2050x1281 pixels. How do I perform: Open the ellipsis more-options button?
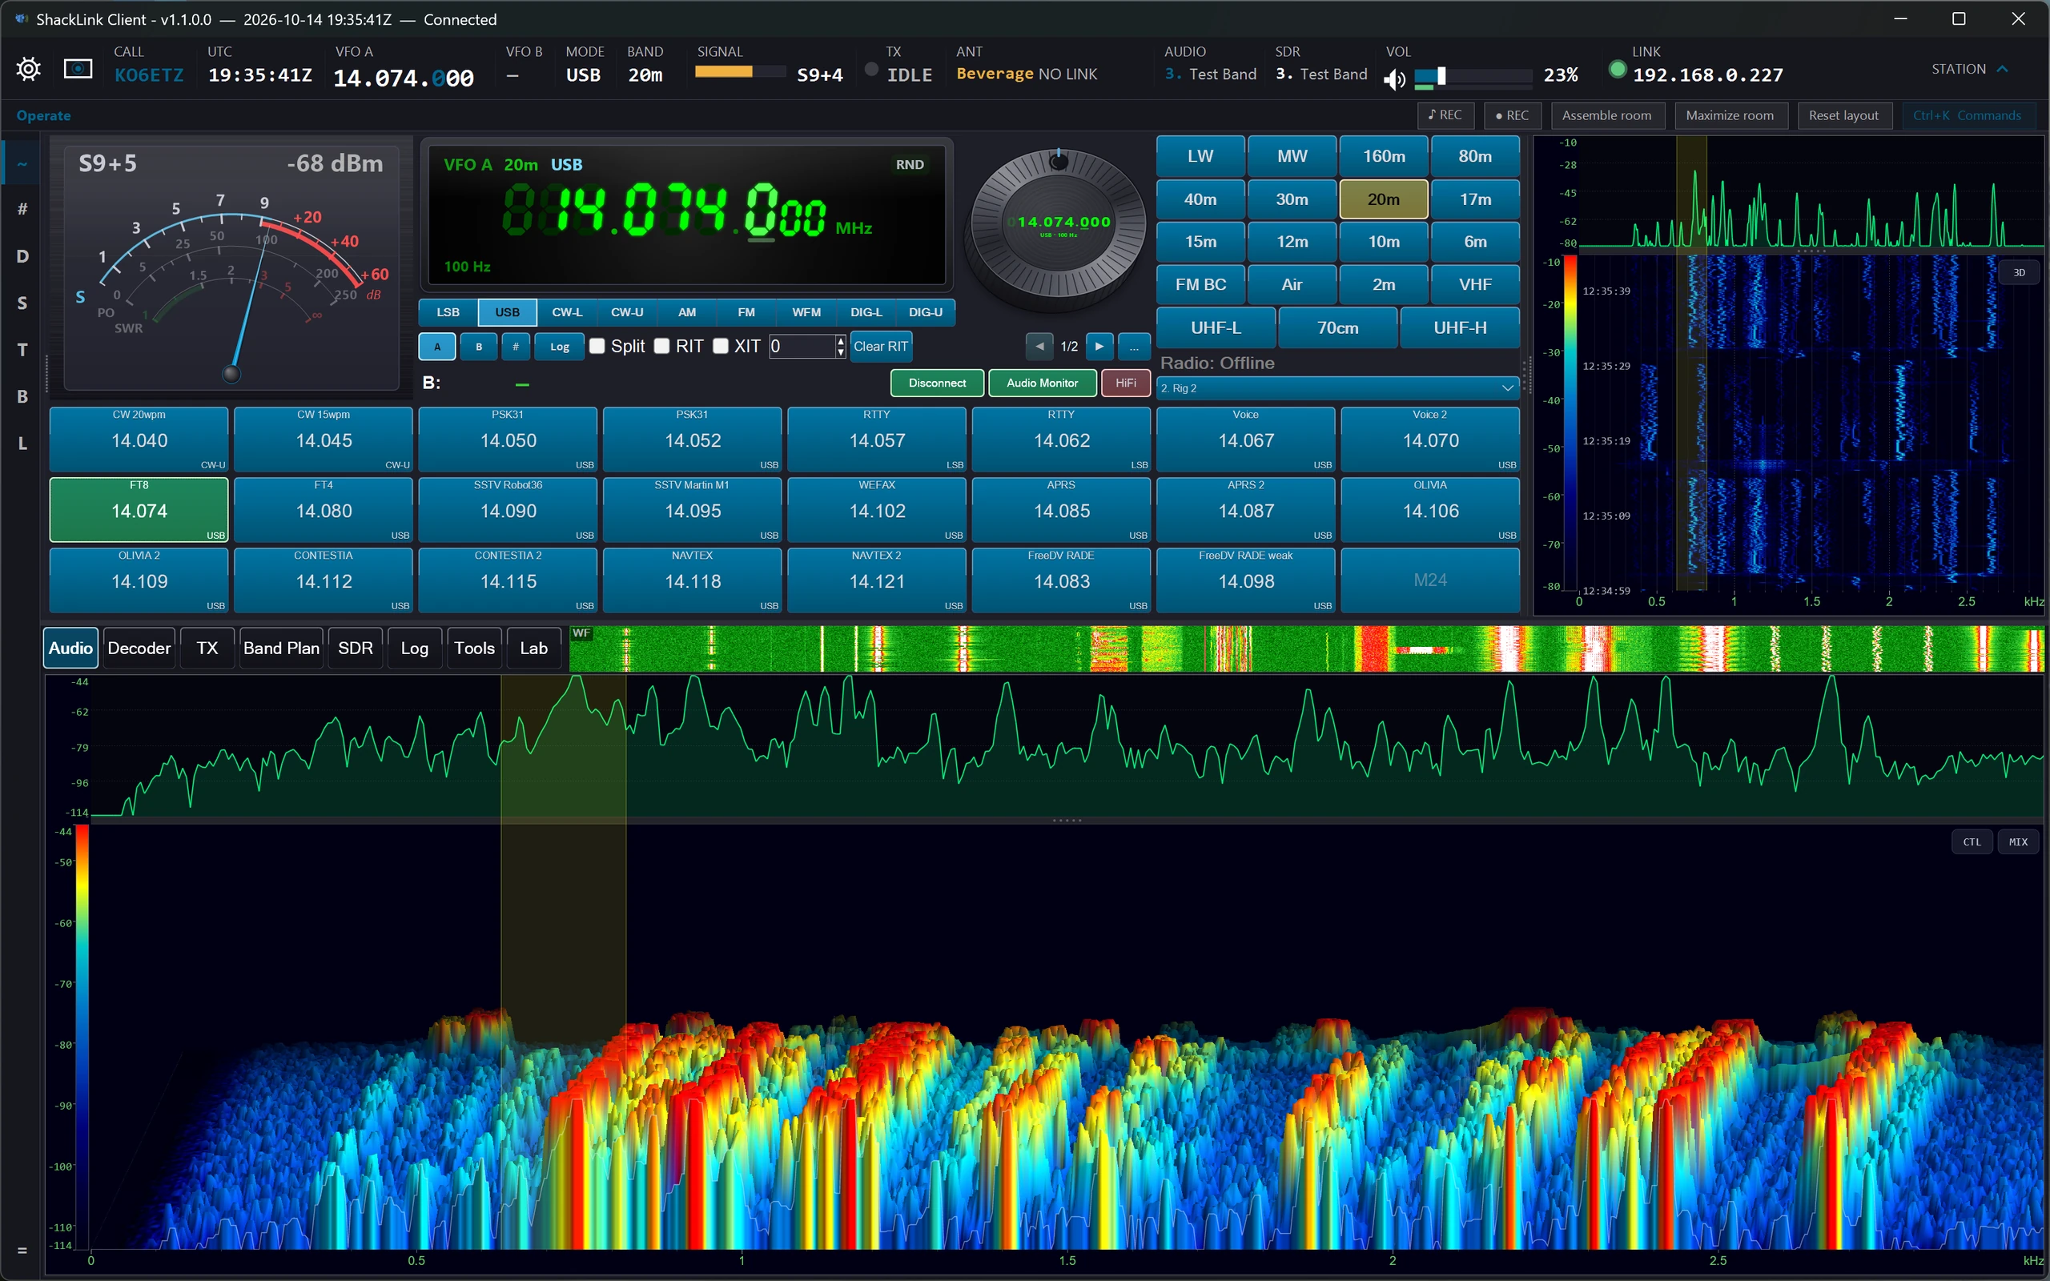click(x=1134, y=347)
